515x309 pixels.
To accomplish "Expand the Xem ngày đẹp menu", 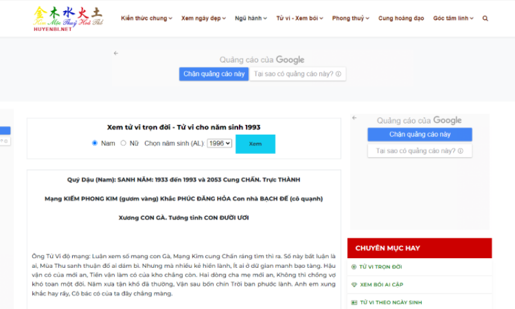I will [x=203, y=19].
